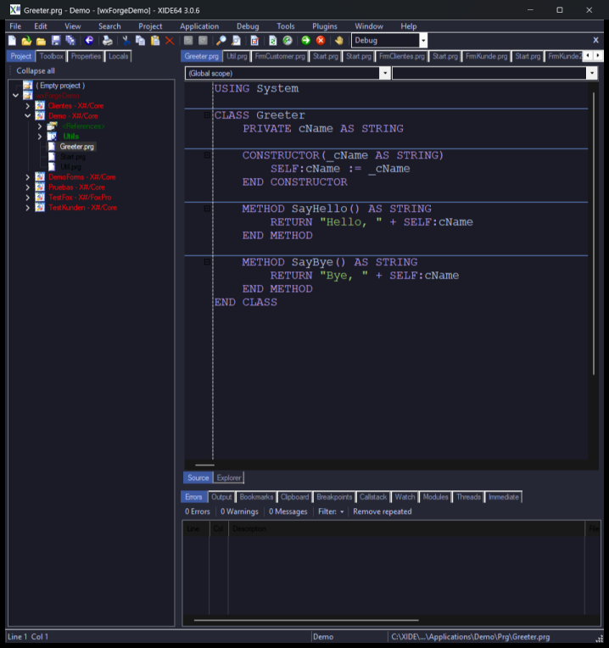This screenshot has height=648, width=609.
Task: Click the grayed Redo toolbar icon
Action: [x=203, y=41]
